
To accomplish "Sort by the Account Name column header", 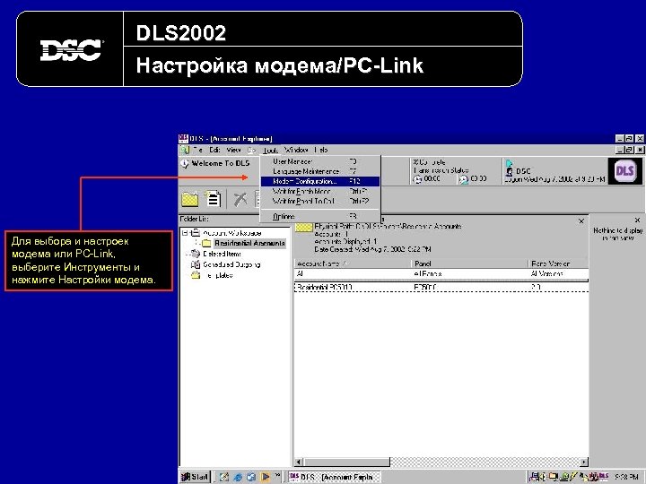I will pos(354,264).
